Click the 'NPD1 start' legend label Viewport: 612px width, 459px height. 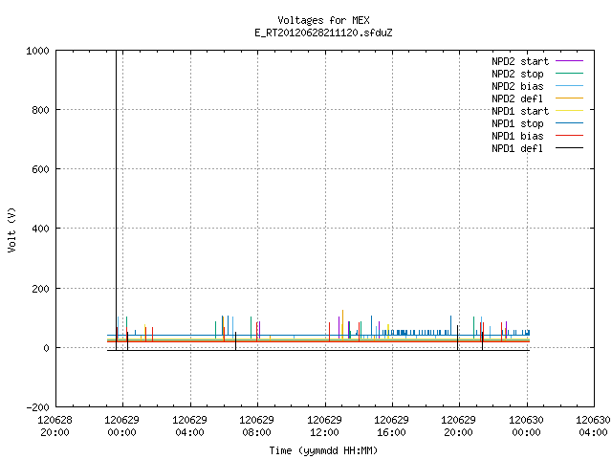(x=520, y=111)
